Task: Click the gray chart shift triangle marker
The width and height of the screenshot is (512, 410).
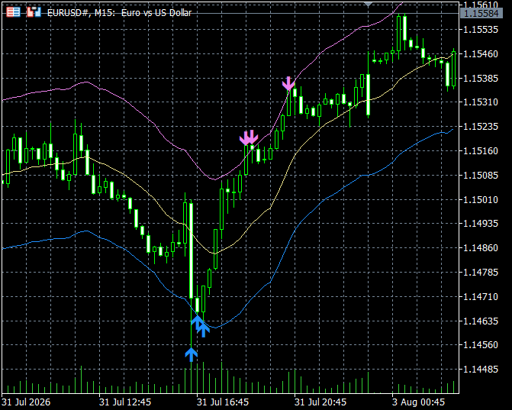Action: coord(369,5)
